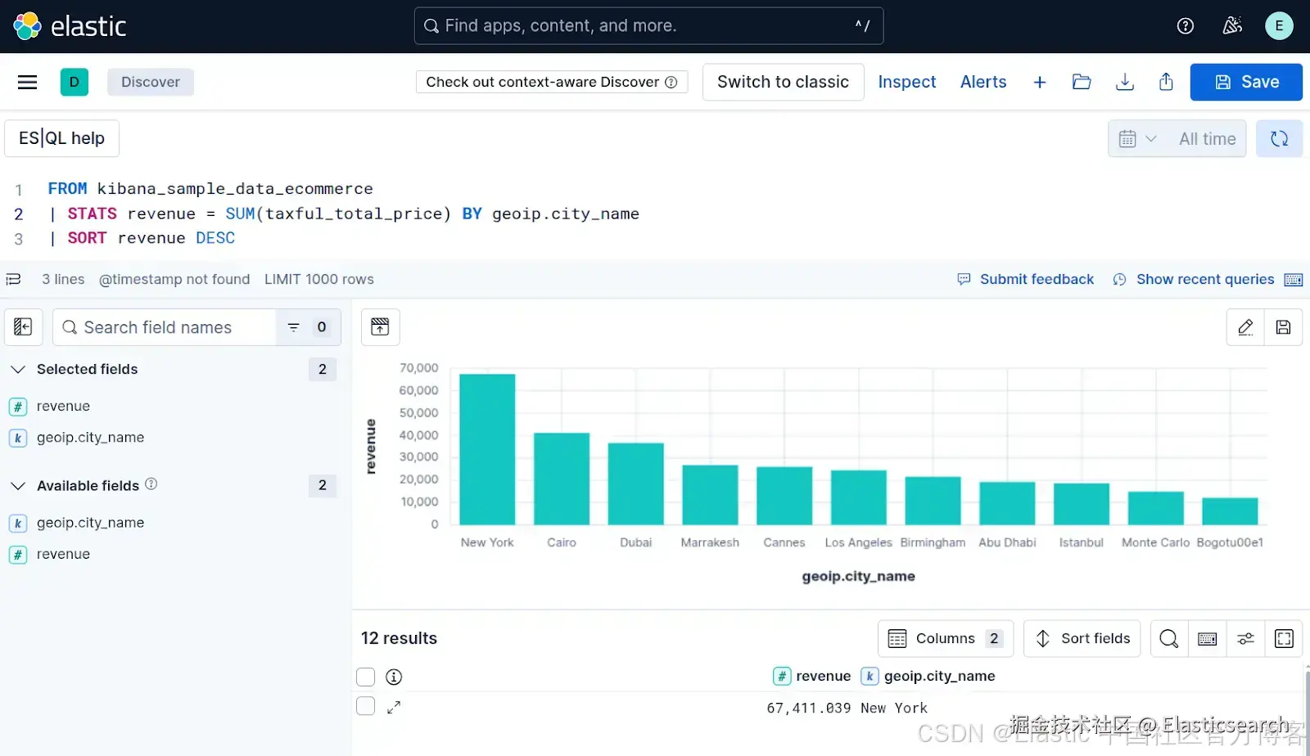
Task: Click the Submit feedback link
Action: click(x=1036, y=280)
